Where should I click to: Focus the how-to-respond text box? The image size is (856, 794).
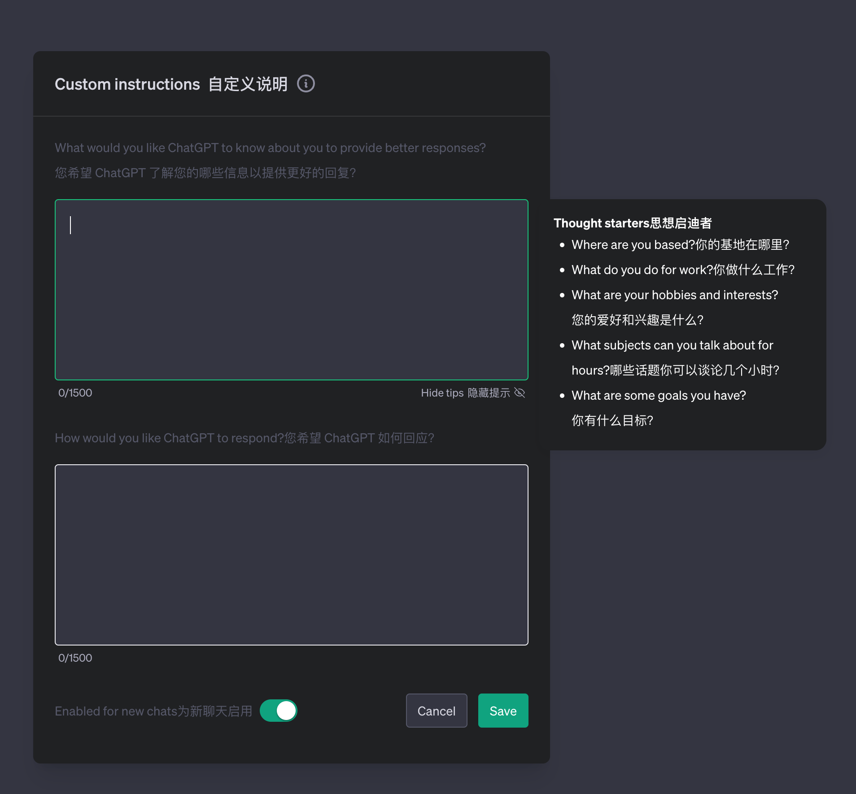click(292, 555)
